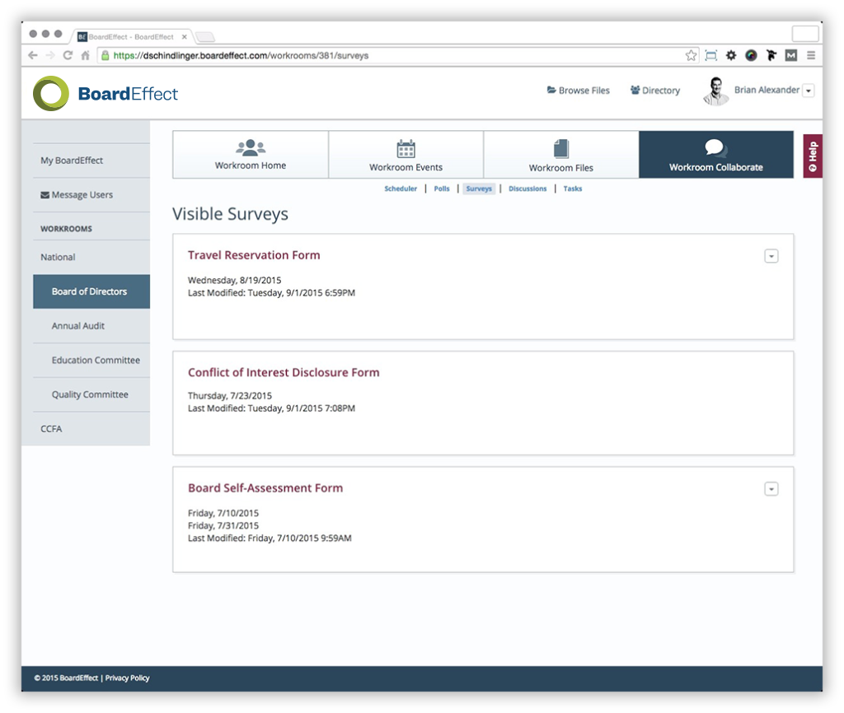The width and height of the screenshot is (844, 713).
Task: Bookmark the page with the star icon
Action: pos(690,54)
